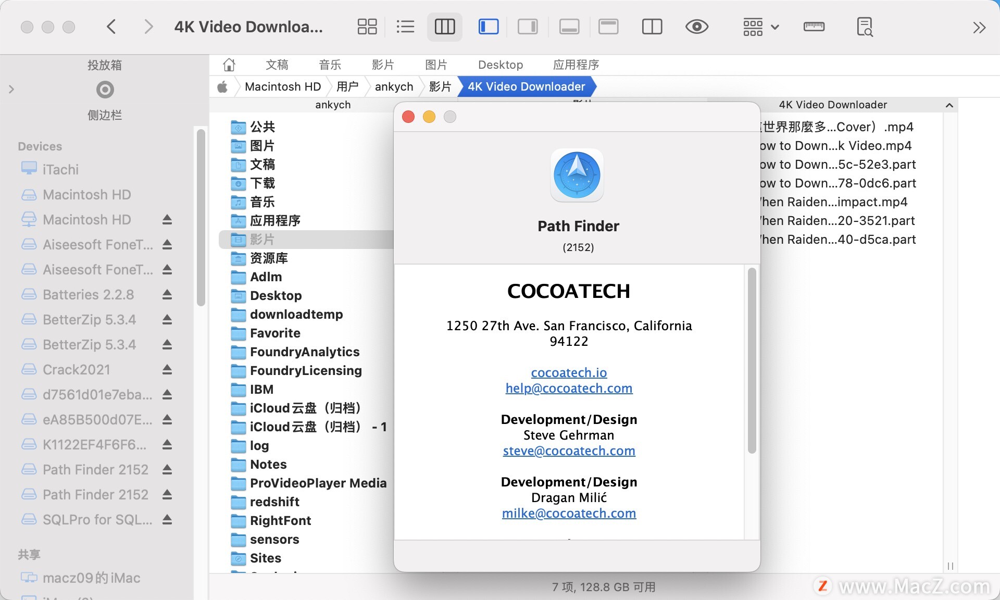
Task: Collapse the 4K Video Downloader column header
Action: pos(949,105)
